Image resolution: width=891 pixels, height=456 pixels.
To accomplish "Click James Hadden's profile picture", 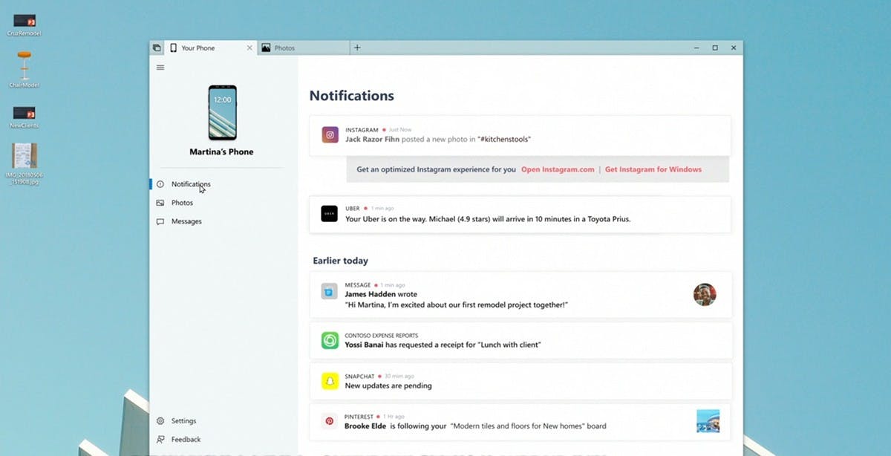I will click(x=705, y=294).
